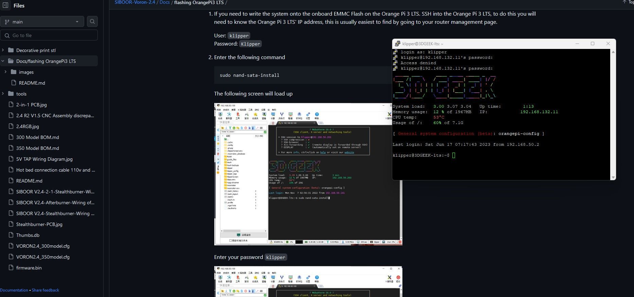Click the images folder icon
Image resolution: width=634 pixels, height=297 pixels.
pos(14,72)
